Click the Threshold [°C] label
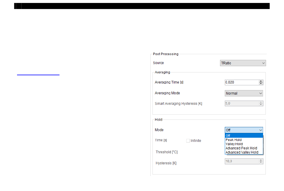The height and width of the screenshot is (191, 284). pos(167,152)
